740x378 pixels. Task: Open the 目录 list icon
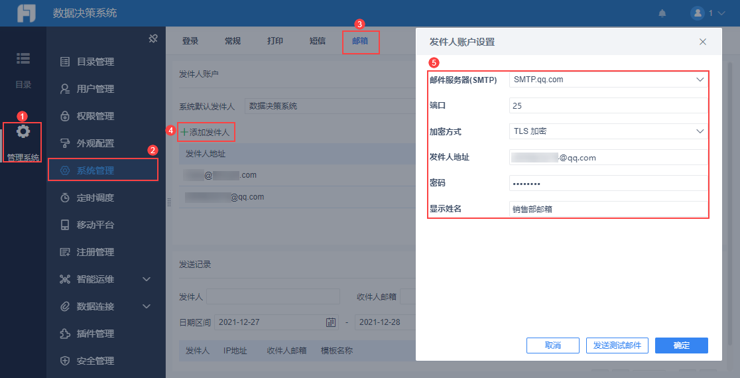[23, 58]
